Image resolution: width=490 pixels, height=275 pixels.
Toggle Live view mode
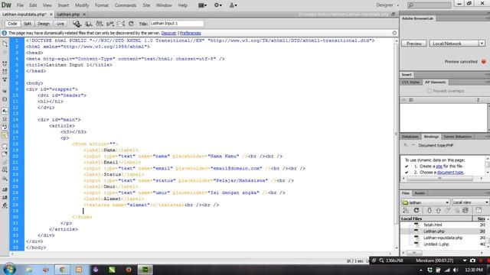tap(60, 24)
